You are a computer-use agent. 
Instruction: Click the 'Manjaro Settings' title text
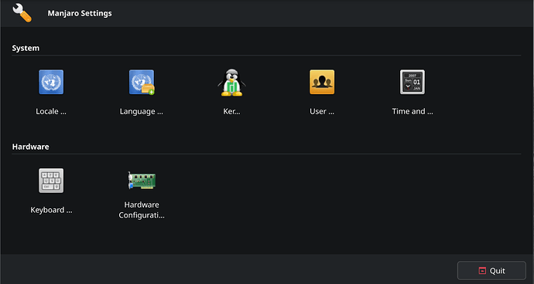80,13
